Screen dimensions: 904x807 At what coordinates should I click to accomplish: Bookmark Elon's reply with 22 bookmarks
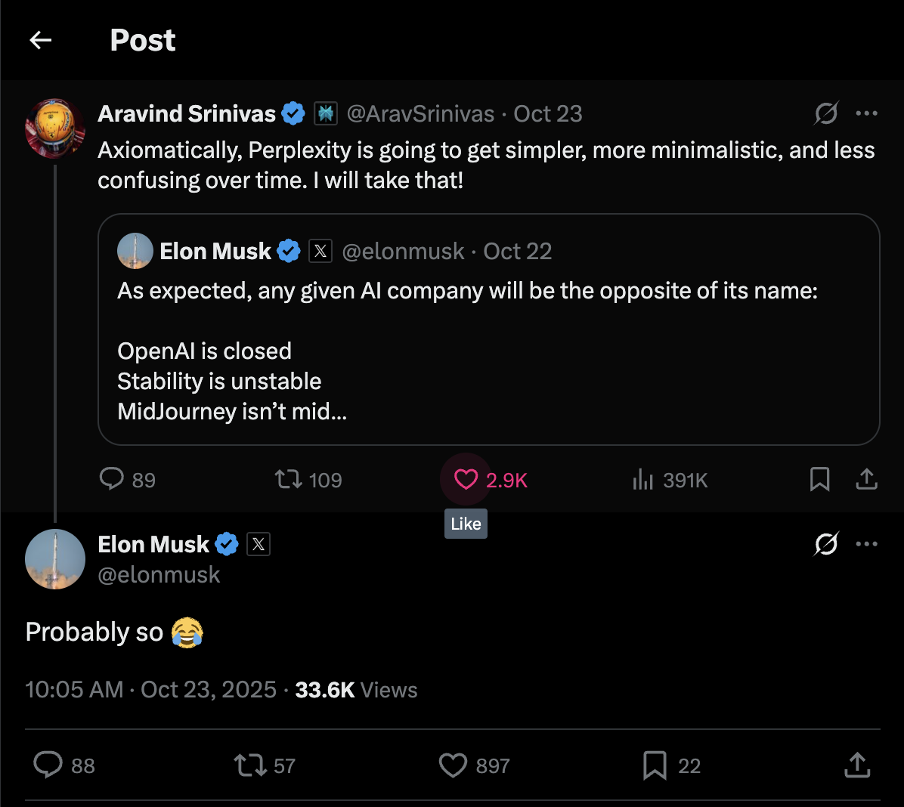pyautogui.click(x=655, y=765)
